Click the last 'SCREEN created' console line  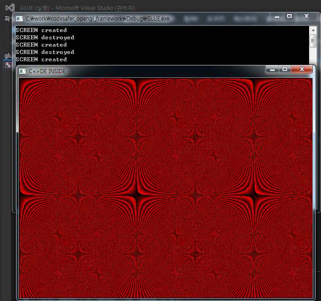point(41,59)
